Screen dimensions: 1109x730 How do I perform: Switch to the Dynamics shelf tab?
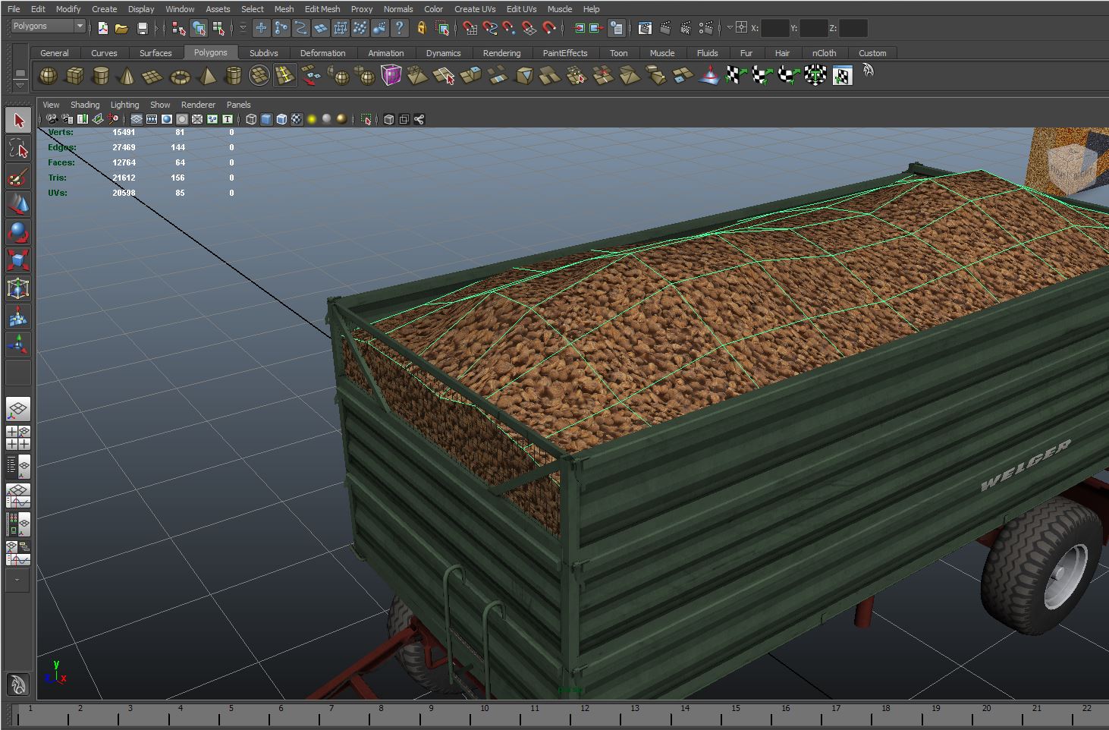click(x=443, y=53)
